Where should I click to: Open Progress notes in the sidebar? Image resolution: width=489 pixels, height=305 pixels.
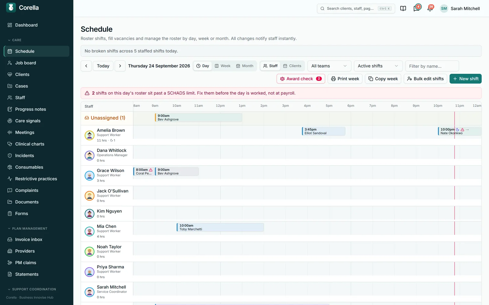(36, 109)
